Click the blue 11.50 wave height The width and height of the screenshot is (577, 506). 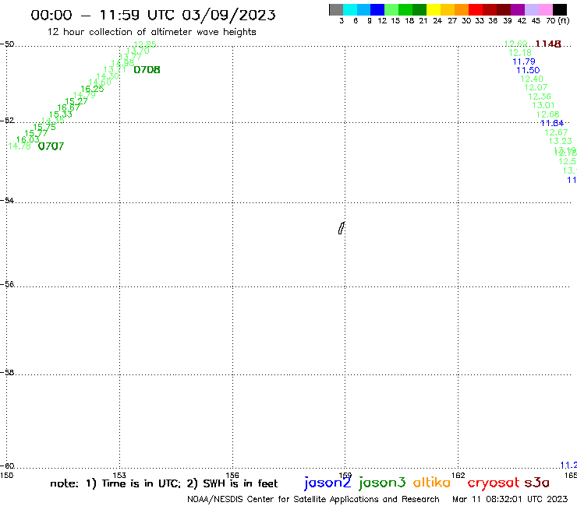click(x=528, y=70)
